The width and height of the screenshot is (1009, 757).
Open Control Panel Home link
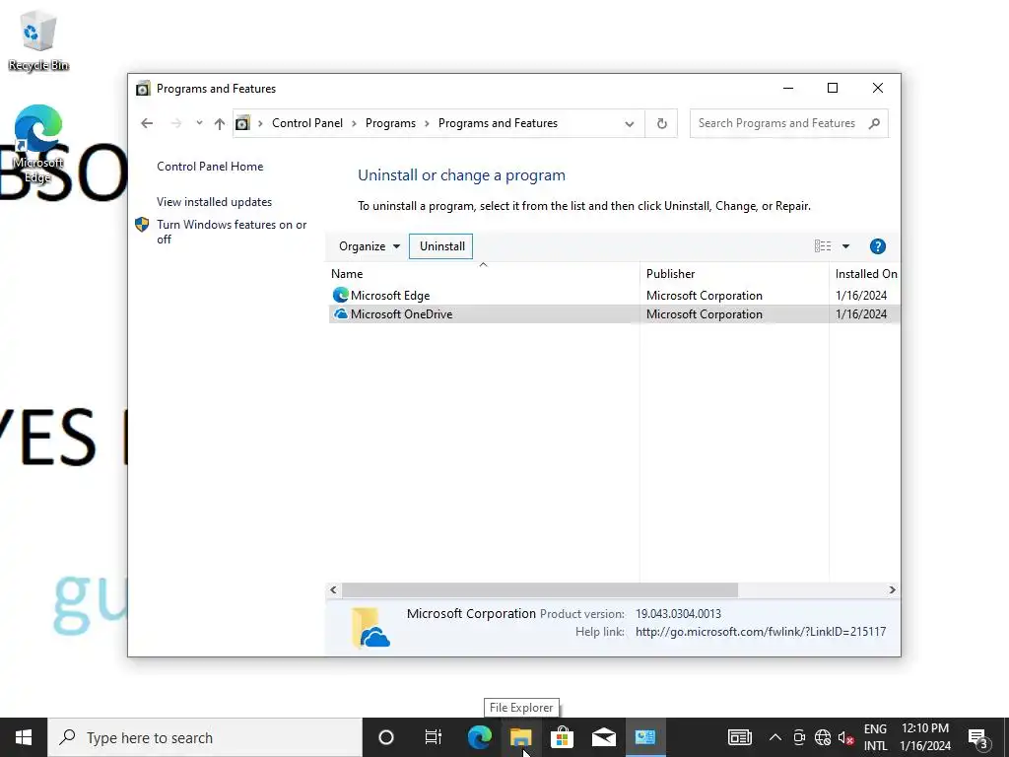(210, 166)
